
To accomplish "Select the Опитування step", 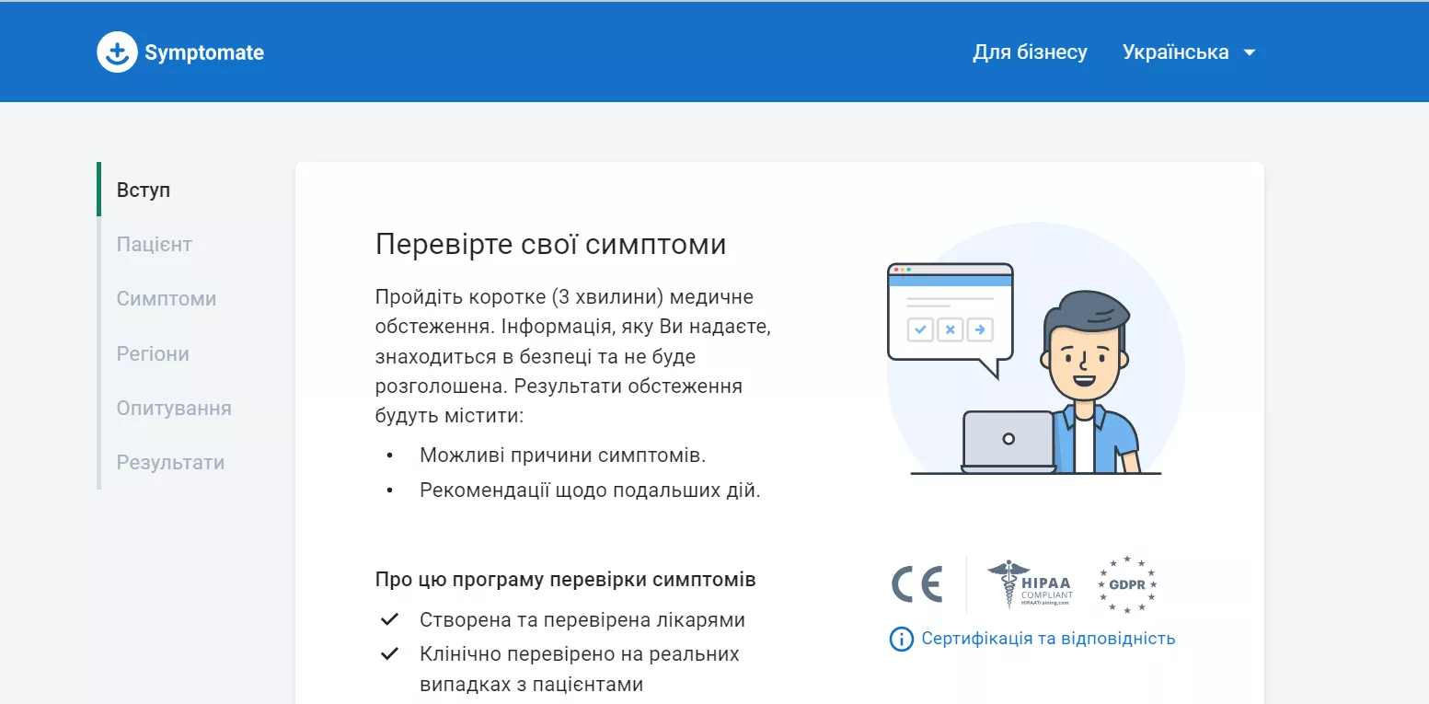I will tap(174, 409).
